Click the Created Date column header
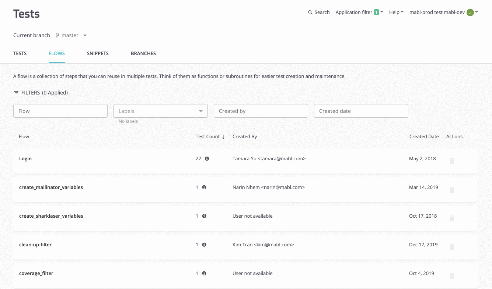The width and height of the screenshot is (492, 289). (424, 137)
